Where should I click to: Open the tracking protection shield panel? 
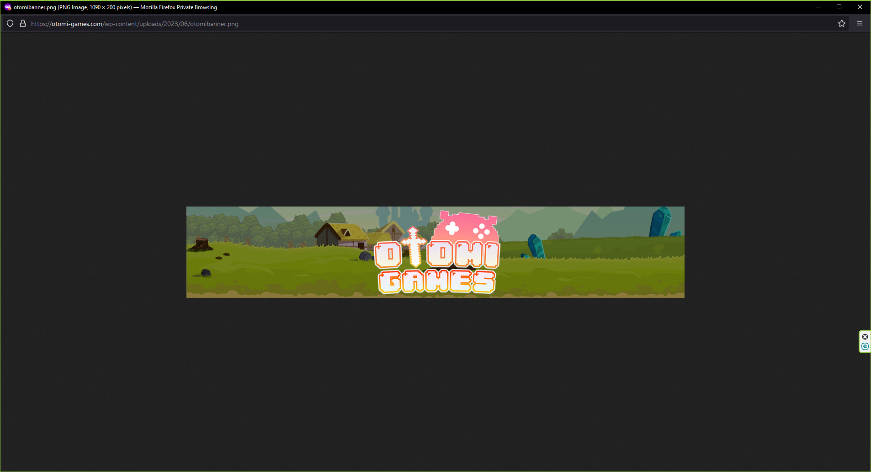(10, 23)
